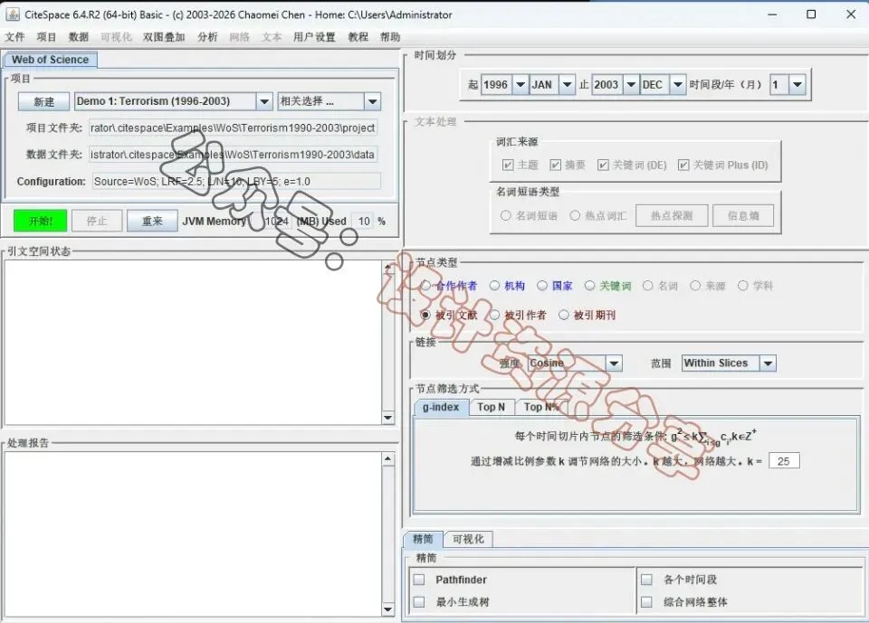The height and width of the screenshot is (623, 869).
Task: Enable the Pathfinder checkbox
Action: 419,580
